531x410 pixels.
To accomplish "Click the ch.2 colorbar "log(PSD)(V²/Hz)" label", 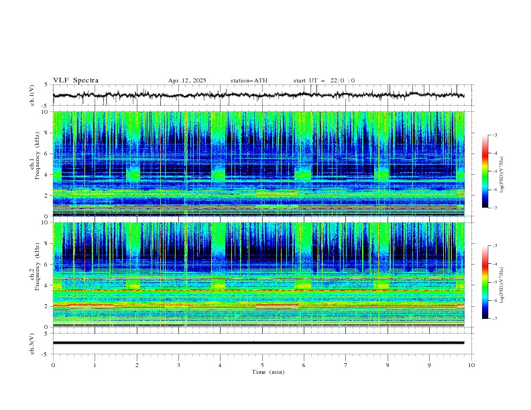I will pos(501,285).
